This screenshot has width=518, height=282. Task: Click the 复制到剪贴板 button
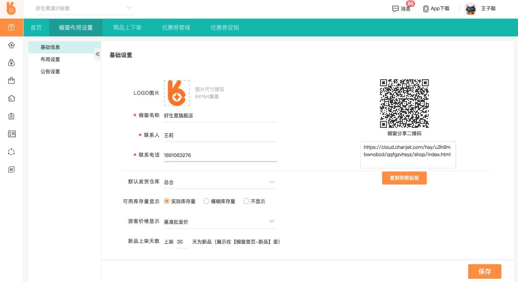click(404, 178)
